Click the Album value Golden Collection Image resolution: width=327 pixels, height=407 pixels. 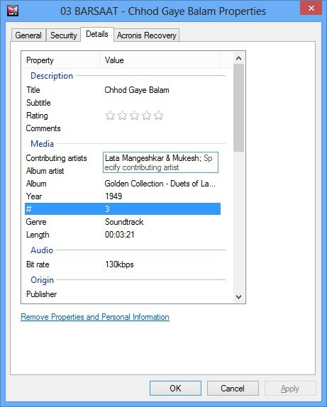tap(160, 184)
